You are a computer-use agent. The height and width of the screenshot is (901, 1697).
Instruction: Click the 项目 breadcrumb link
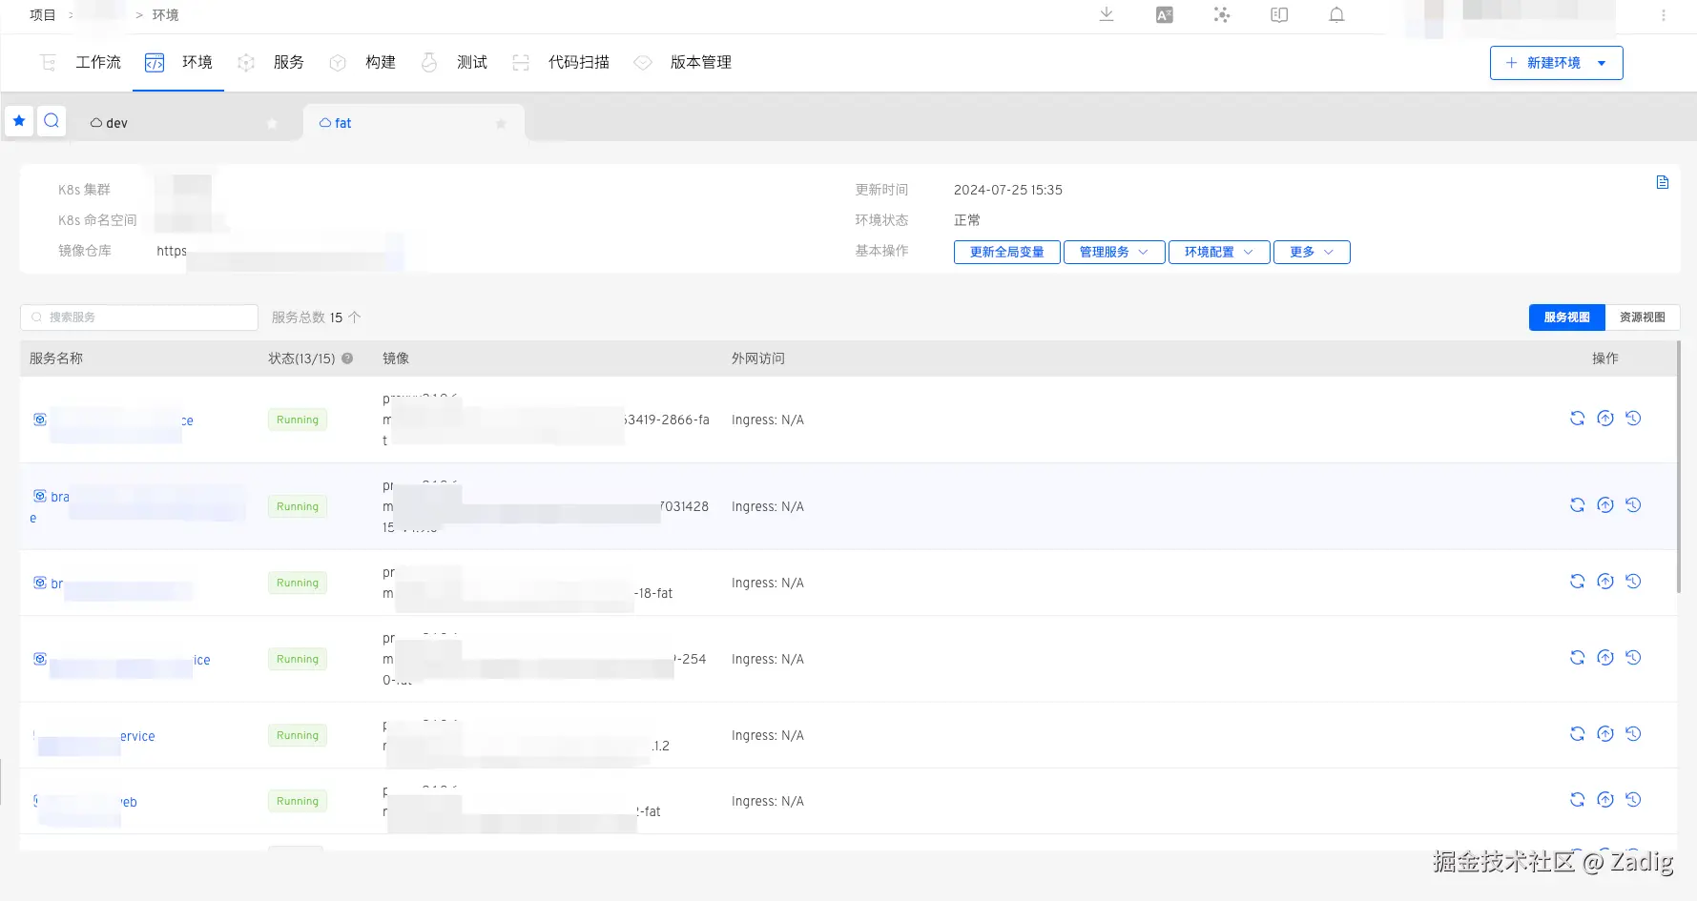coord(43,15)
